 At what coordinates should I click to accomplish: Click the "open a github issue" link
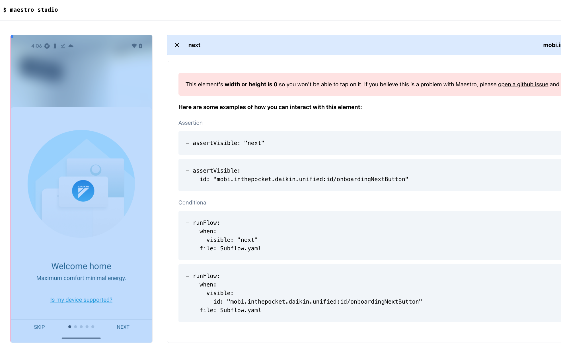click(x=523, y=84)
